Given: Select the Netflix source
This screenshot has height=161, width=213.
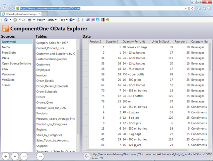Looking at the screenshot, I should point(17,47).
